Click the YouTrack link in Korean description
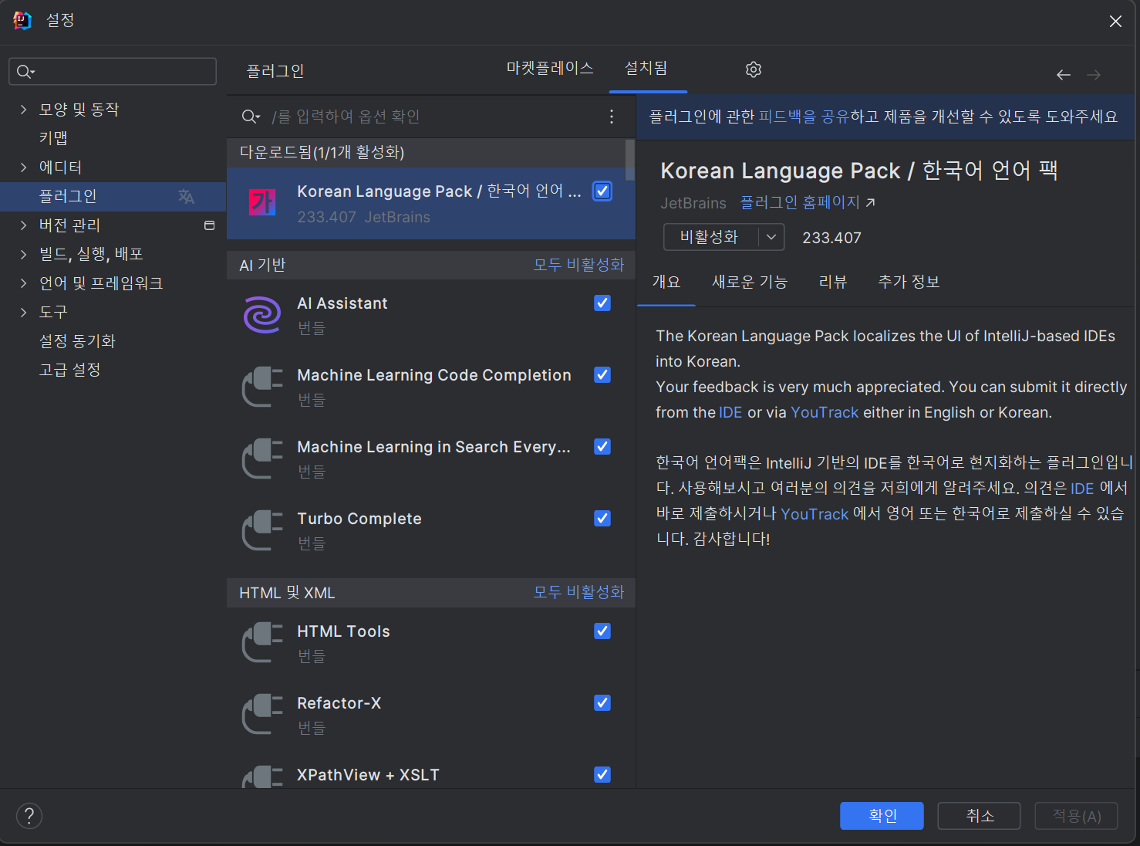The width and height of the screenshot is (1140, 846). click(x=815, y=514)
